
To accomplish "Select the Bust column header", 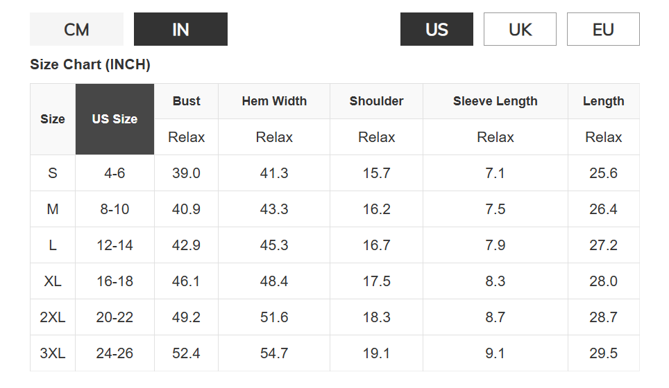I will pos(186,101).
